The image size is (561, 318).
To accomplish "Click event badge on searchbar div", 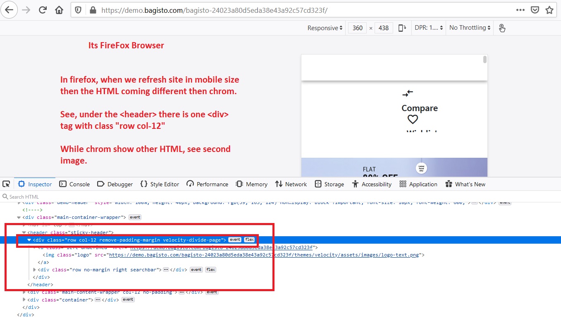I will (x=196, y=270).
